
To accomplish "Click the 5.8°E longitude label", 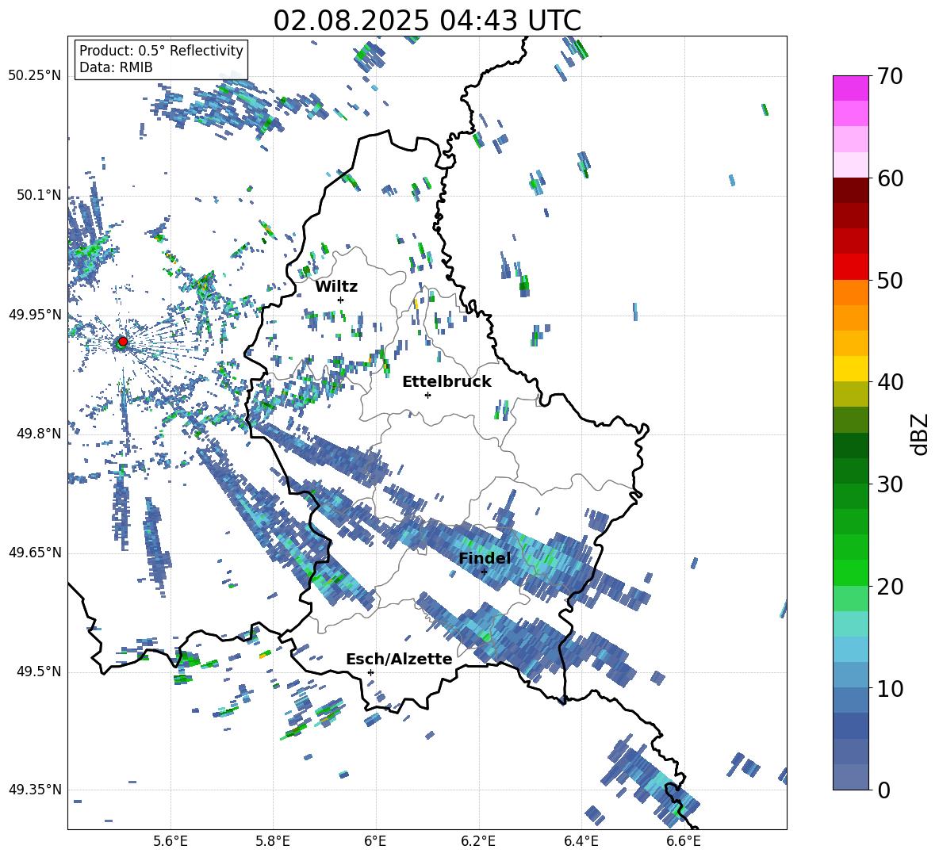I will point(273,842).
